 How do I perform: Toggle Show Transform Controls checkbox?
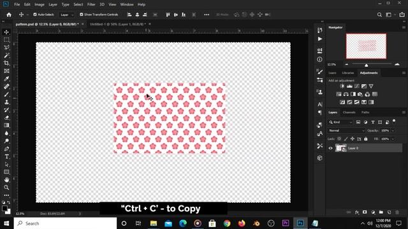[82, 15]
